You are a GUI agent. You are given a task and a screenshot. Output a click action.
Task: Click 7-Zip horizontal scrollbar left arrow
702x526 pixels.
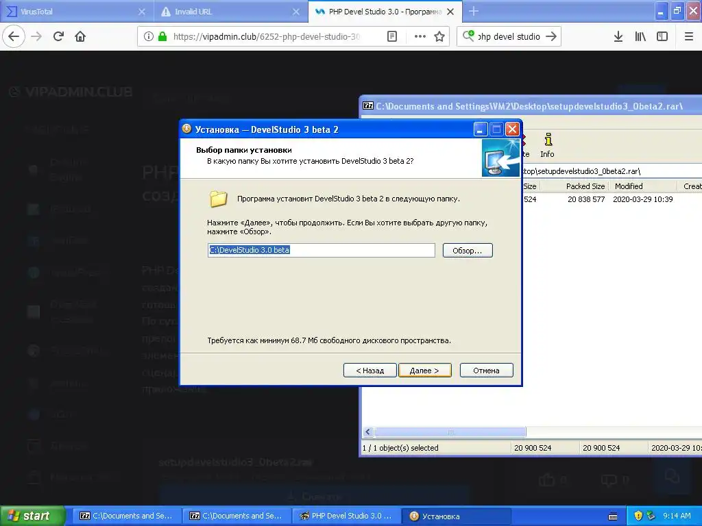pos(368,431)
